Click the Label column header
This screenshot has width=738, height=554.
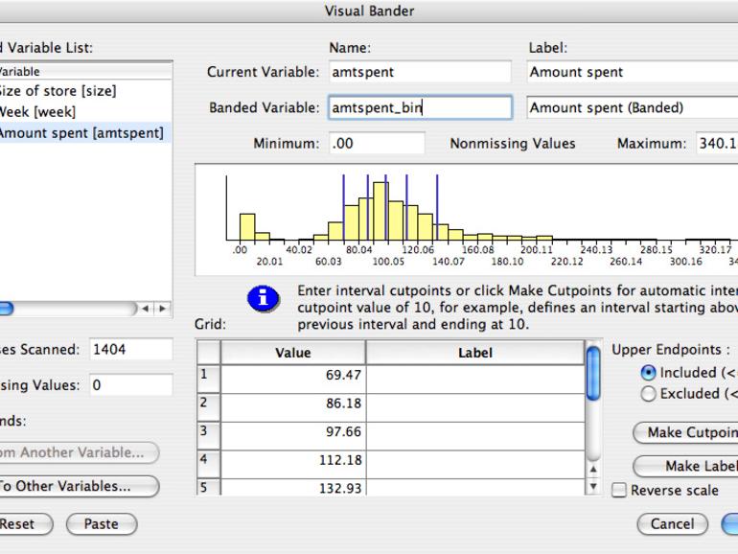pyautogui.click(x=475, y=353)
